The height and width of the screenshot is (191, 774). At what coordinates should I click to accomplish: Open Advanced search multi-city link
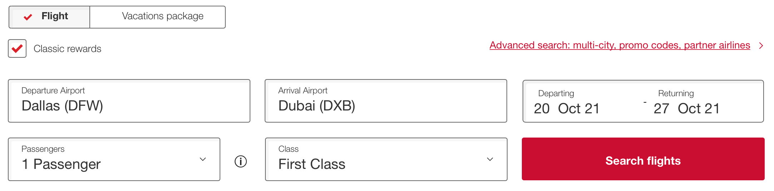pyautogui.click(x=619, y=45)
